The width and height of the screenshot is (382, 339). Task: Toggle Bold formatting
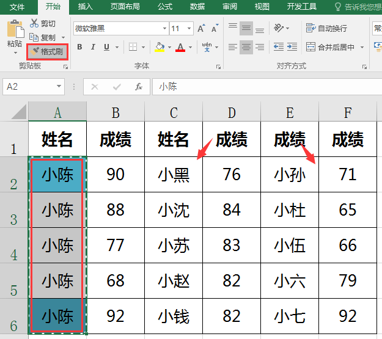pos(79,47)
